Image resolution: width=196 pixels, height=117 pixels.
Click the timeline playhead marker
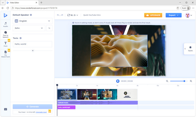[57, 85]
